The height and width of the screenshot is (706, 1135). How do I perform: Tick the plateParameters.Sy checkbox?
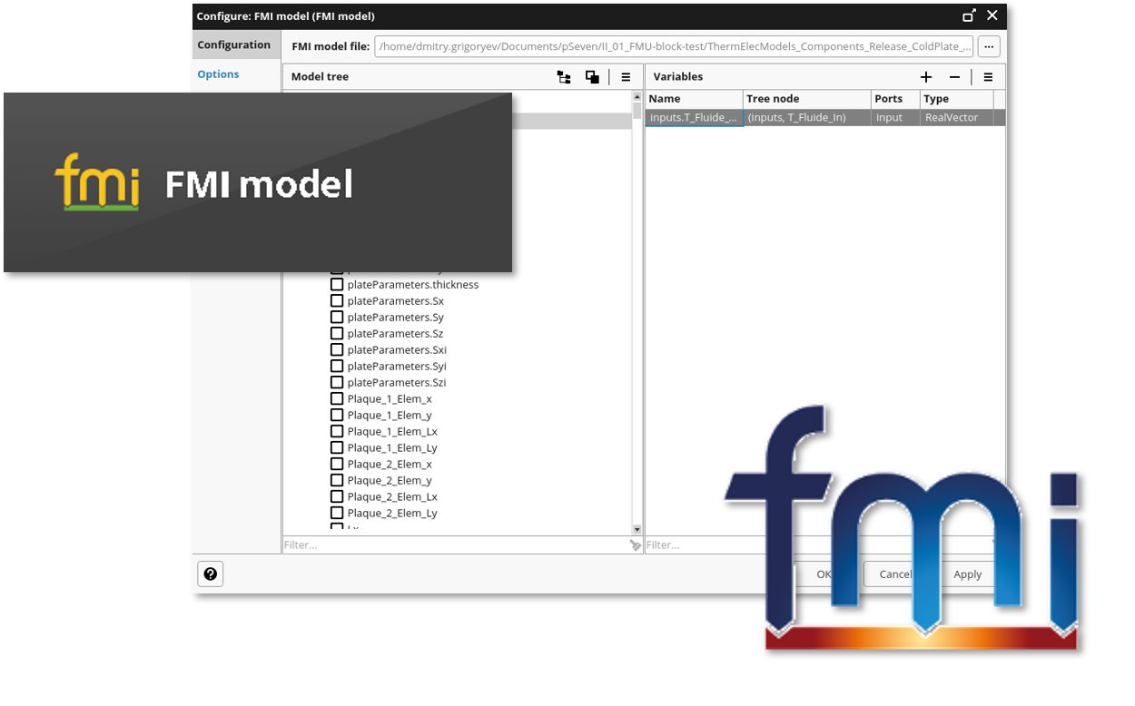pyautogui.click(x=337, y=317)
